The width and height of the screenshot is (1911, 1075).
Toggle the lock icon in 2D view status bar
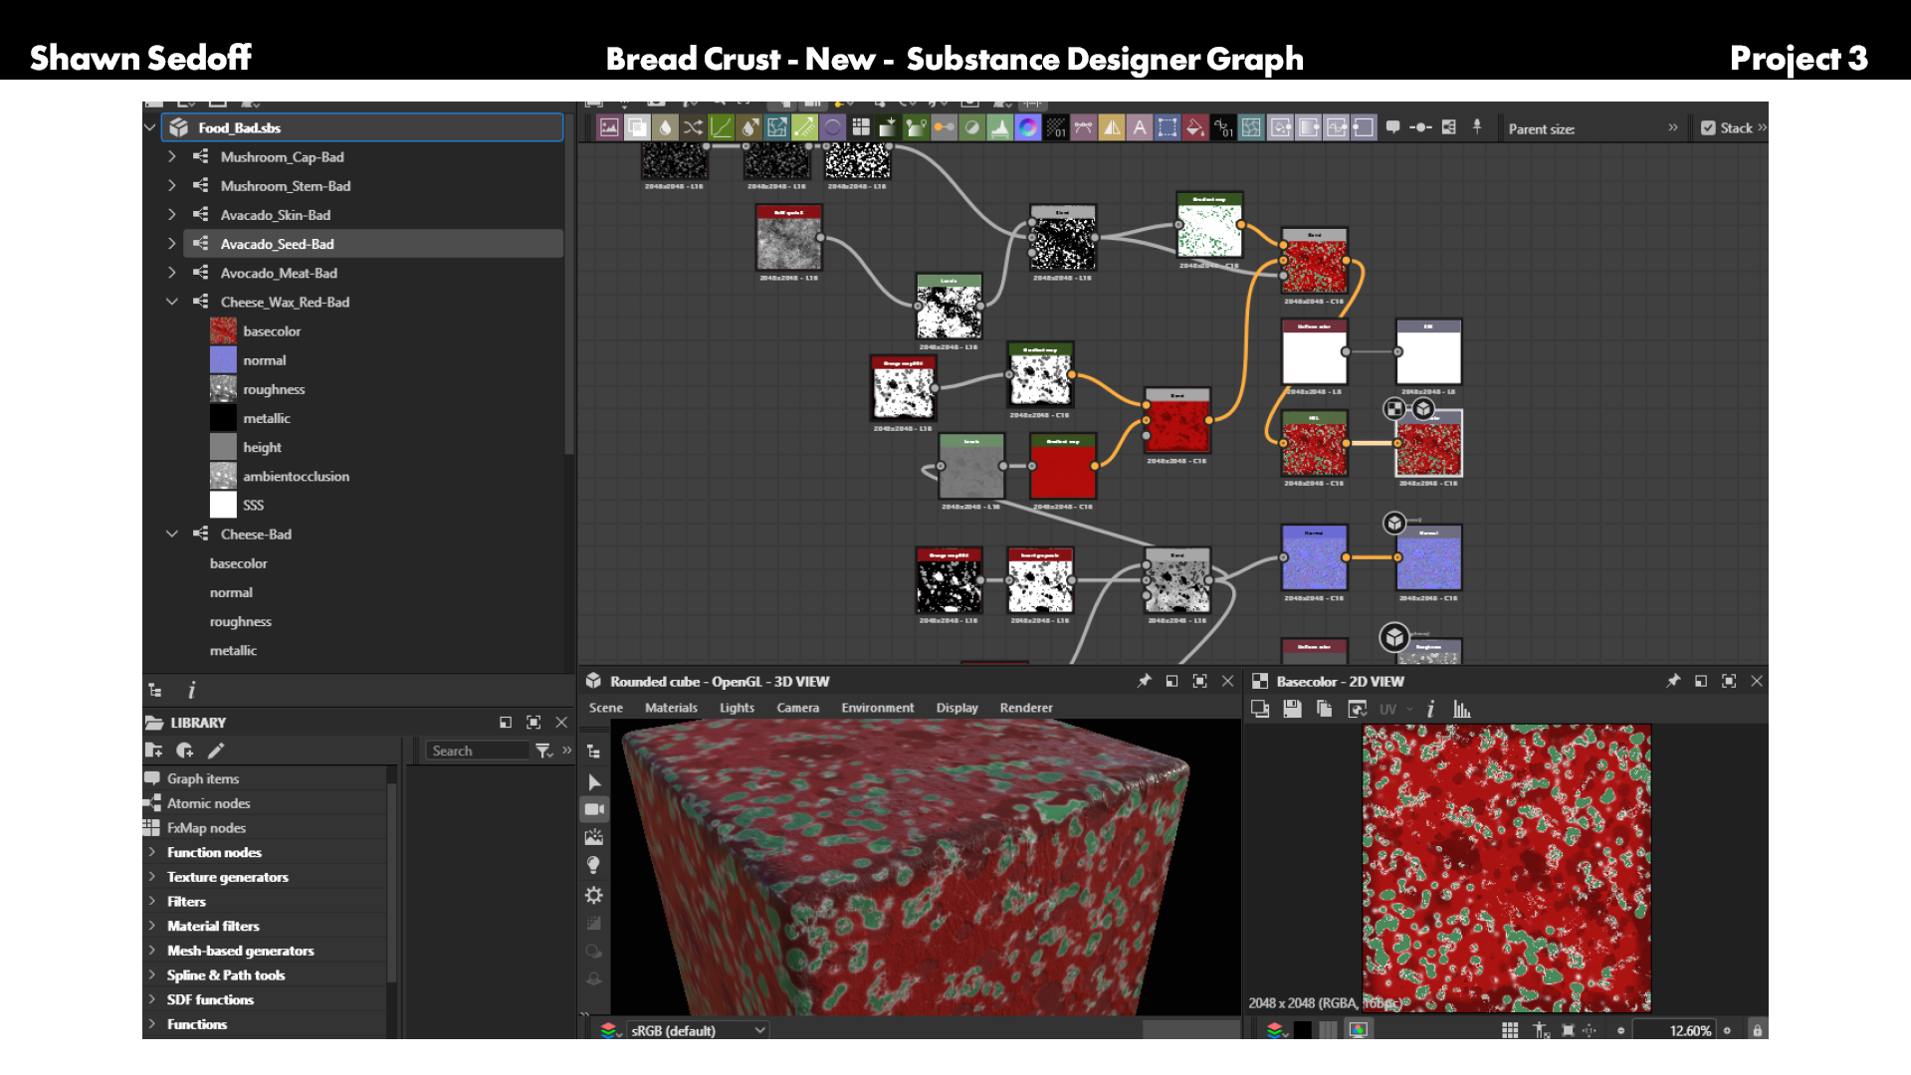point(1757,1030)
